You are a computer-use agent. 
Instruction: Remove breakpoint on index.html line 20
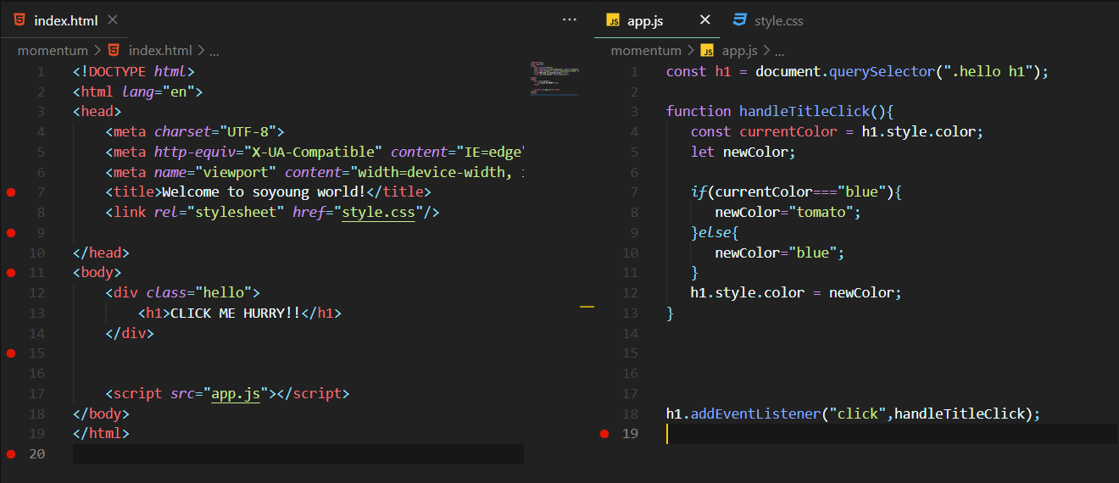[11, 454]
